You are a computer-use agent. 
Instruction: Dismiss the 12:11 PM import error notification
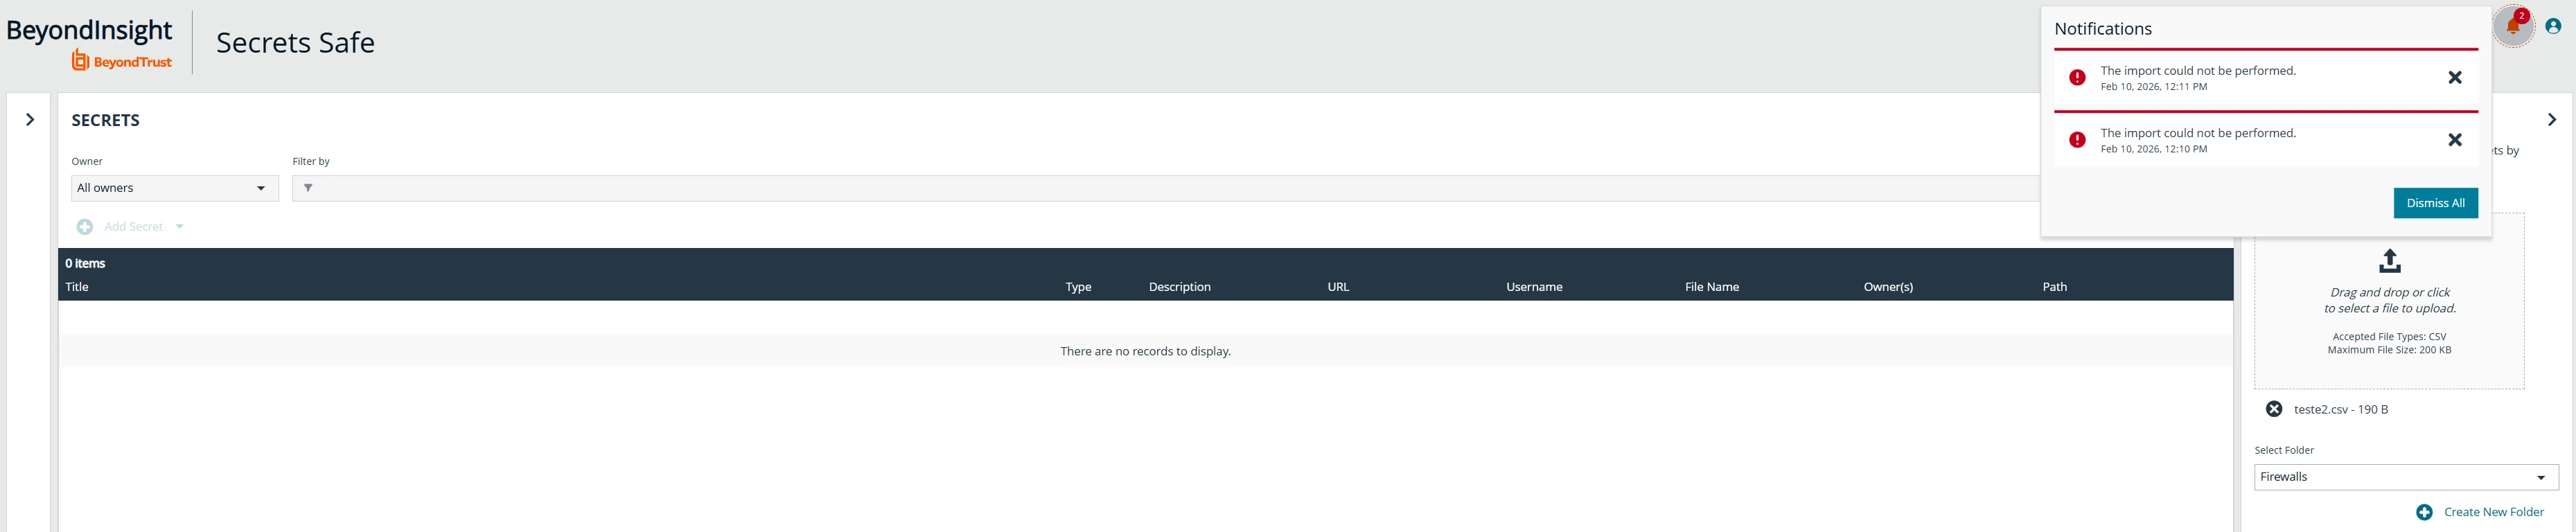(x=2454, y=78)
